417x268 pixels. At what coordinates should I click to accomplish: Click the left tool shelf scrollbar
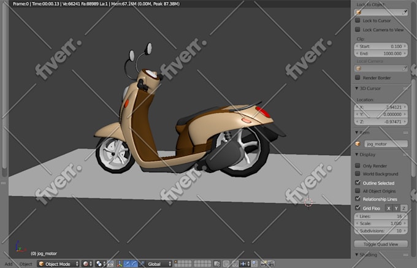click(4, 88)
